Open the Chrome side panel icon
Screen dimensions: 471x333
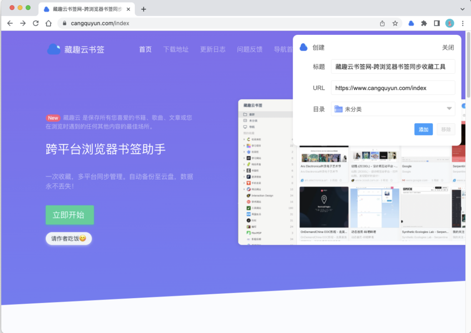click(437, 24)
